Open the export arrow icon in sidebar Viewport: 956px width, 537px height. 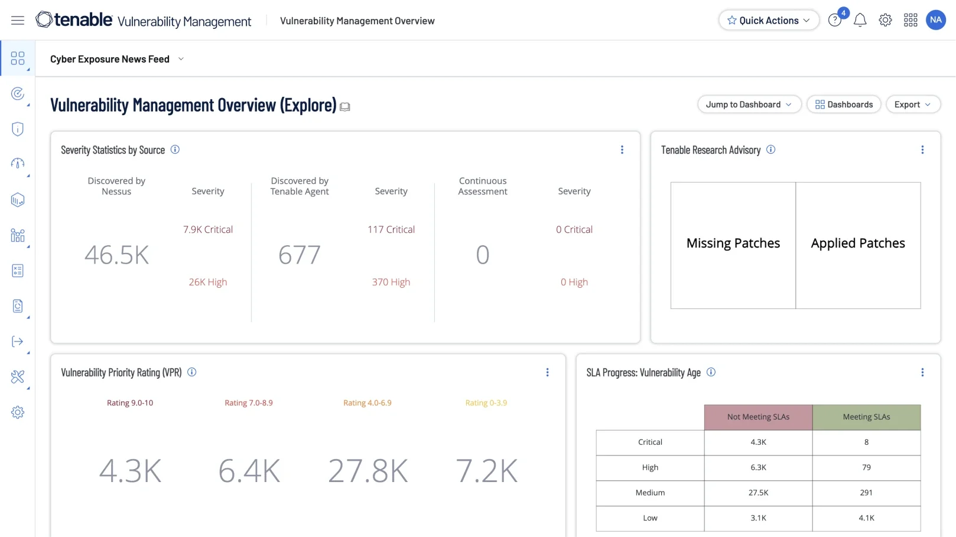point(18,341)
